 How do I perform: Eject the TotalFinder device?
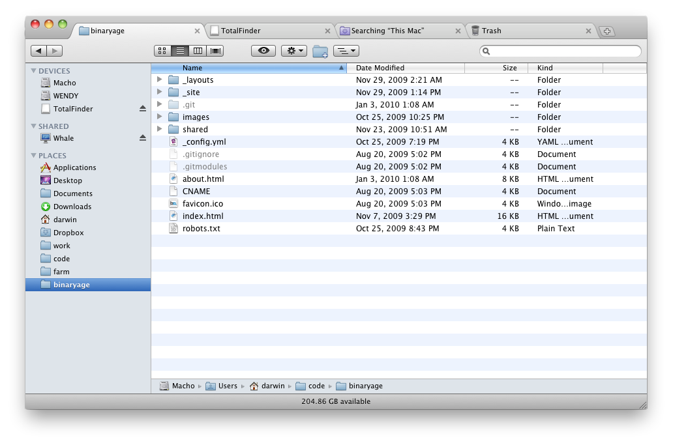point(143,109)
